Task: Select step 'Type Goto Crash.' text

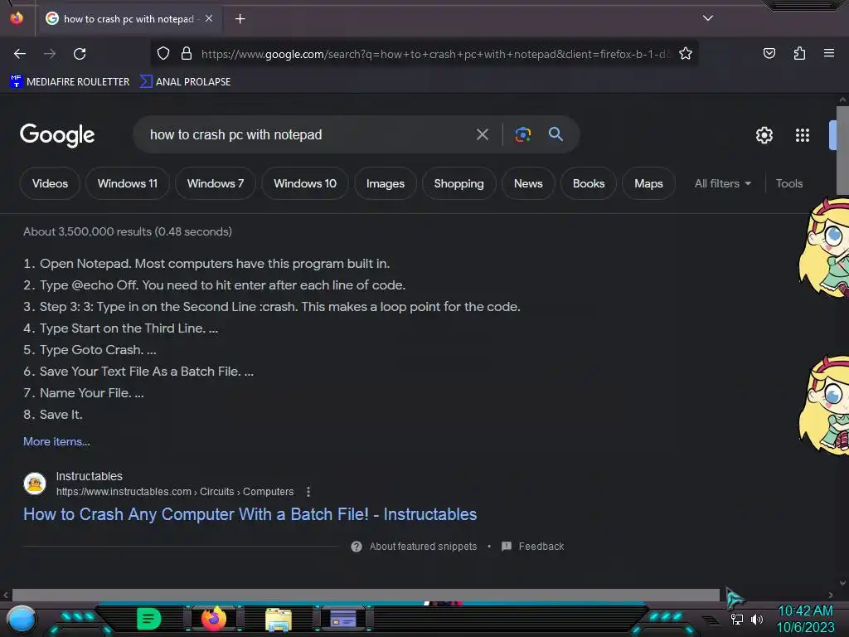Action: pyautogui.click(x=98, y=350)
